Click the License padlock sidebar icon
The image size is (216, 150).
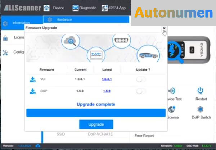coord(5,38)
